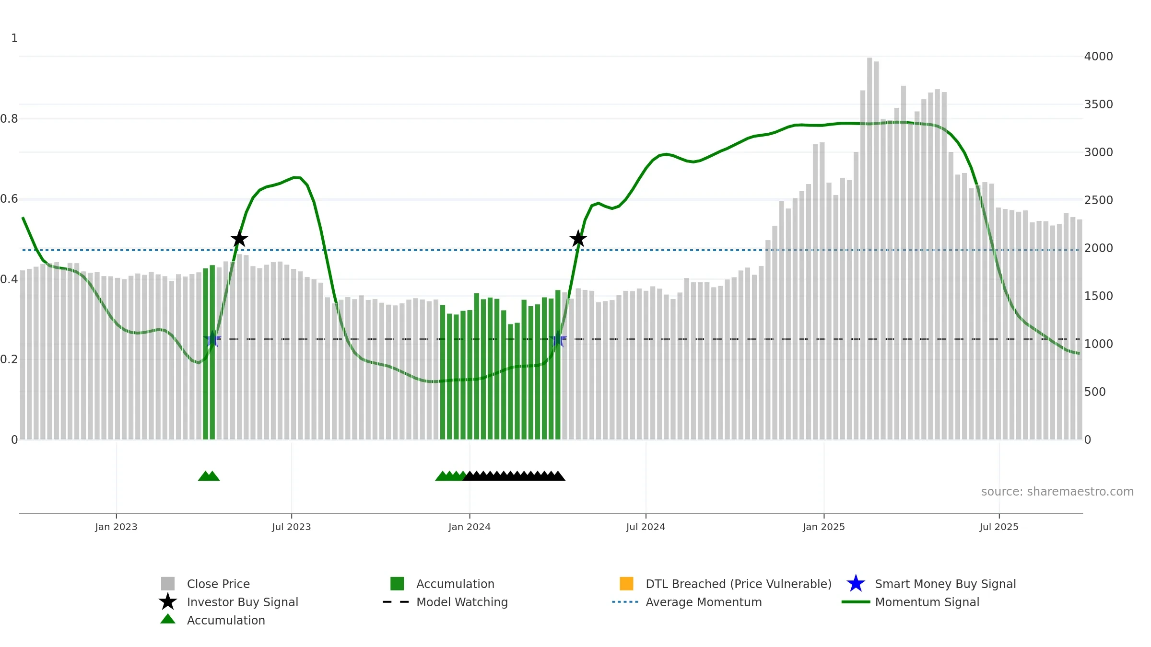Click the Model Watching dashed line legend icon
This screenshot has height=647, width=1151.
pos(396,602)
